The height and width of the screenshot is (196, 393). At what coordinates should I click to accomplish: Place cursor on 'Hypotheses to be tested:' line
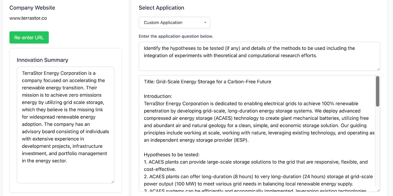pyautogui.click(x=172, y=155)
